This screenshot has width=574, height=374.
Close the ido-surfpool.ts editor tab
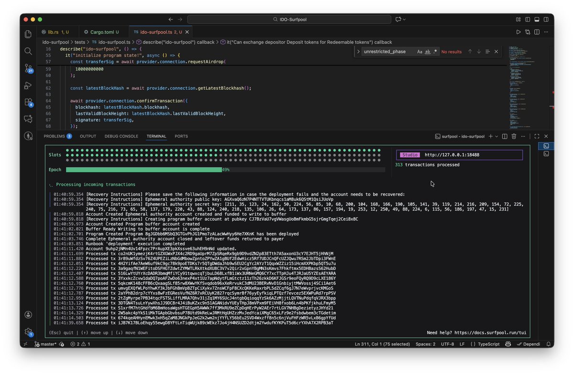point(188,32)
